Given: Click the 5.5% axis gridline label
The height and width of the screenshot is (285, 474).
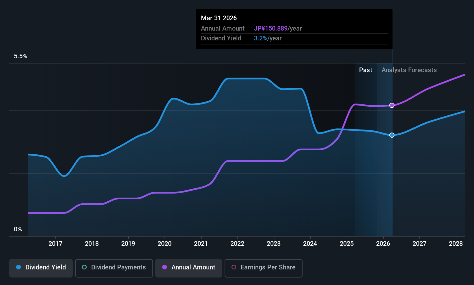Looking at the screenshot, I should tap(20, 56).
